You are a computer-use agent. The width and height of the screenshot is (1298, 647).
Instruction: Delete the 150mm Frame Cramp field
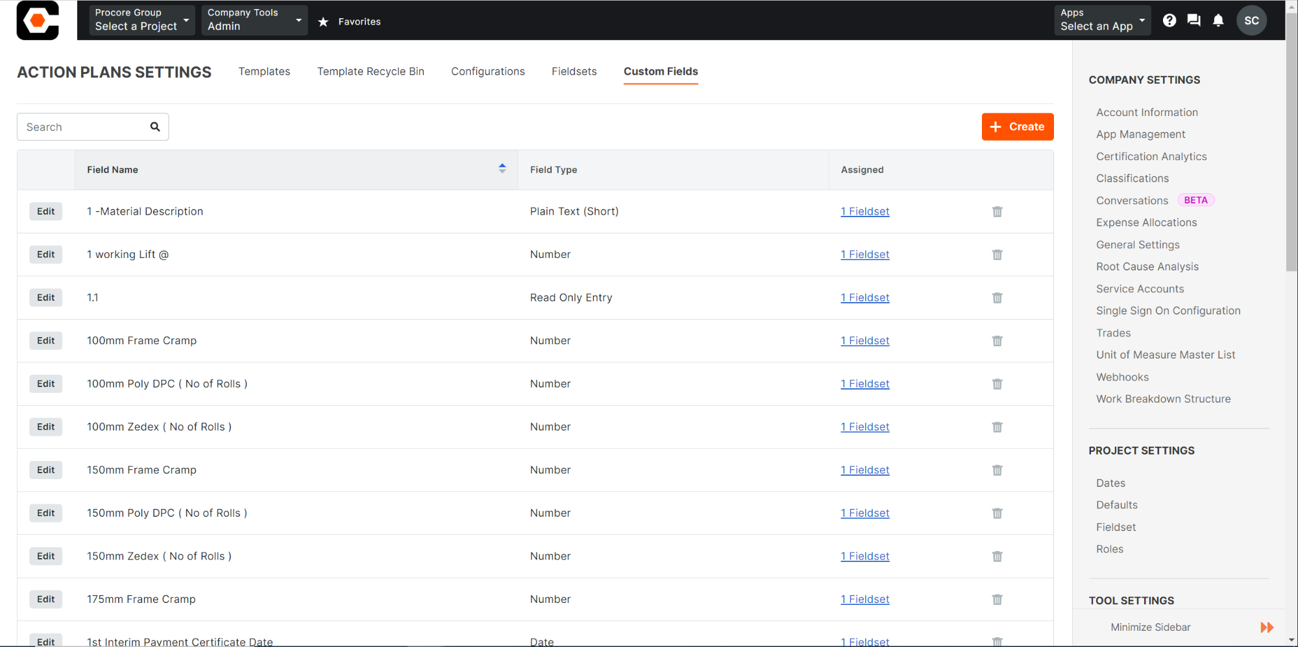(x=997, y=470)
